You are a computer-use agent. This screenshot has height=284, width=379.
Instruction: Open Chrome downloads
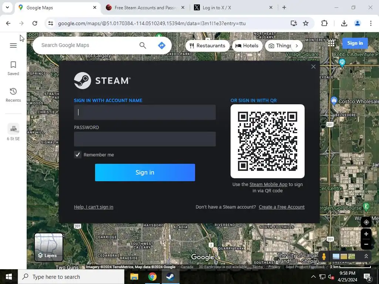click(x=344, y=23)
